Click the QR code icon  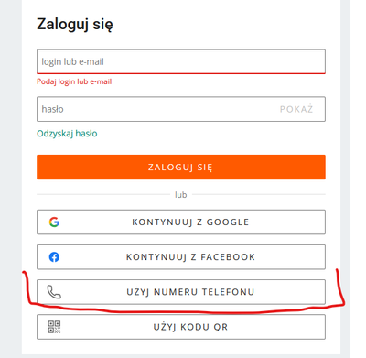coord(54,327)
